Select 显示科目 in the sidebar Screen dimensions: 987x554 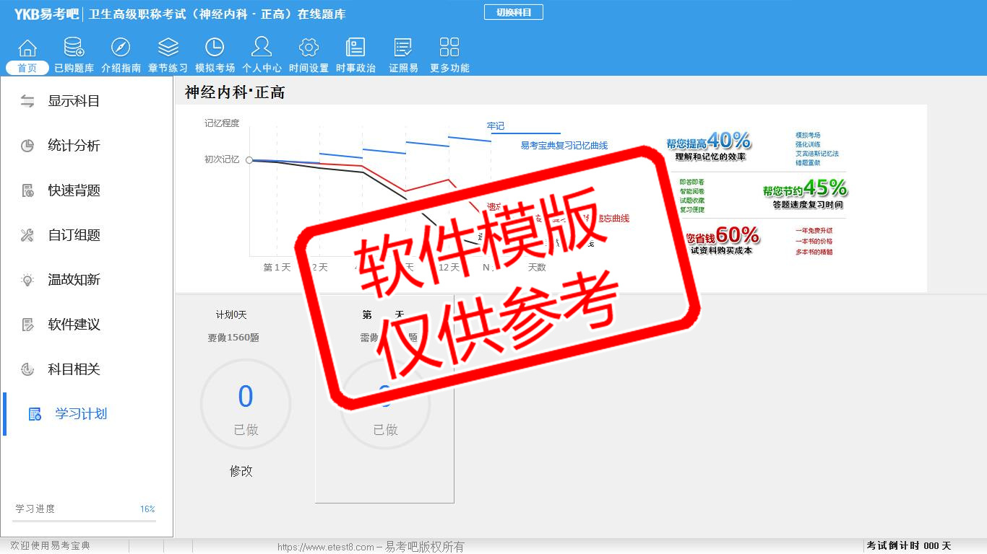pyautogui.click(x=74, y=101)
